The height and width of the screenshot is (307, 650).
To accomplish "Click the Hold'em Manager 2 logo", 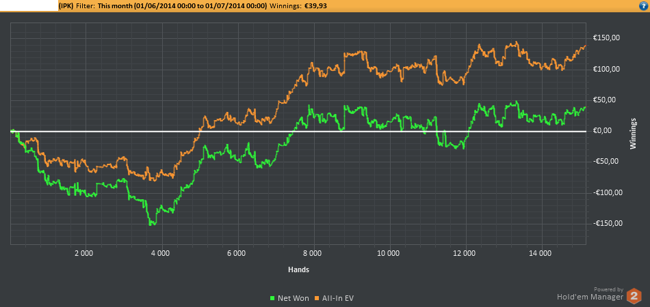I will point(634,296).
